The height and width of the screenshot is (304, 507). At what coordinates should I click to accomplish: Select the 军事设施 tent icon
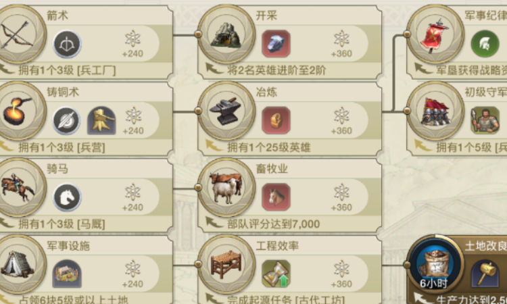tap(18, 265)
